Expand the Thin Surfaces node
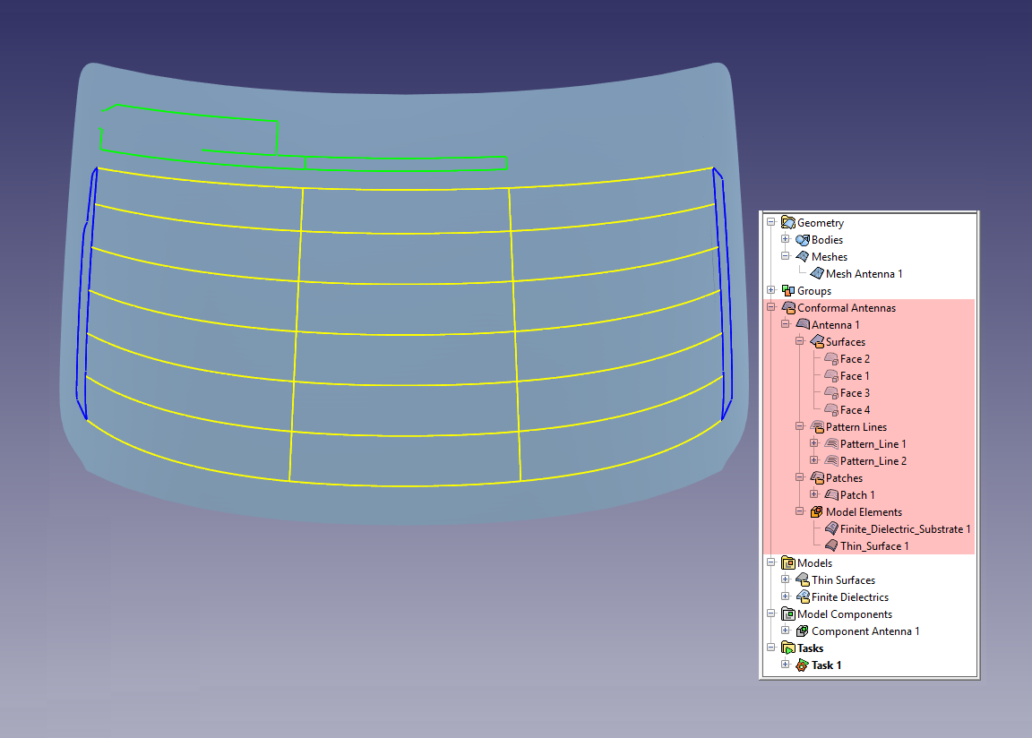1032x738 pixels. 786,580
